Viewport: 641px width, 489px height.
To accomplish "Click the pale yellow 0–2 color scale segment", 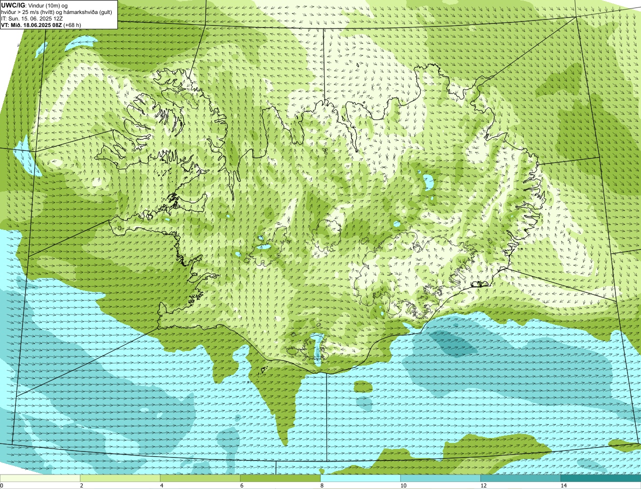I will (40, 478).
